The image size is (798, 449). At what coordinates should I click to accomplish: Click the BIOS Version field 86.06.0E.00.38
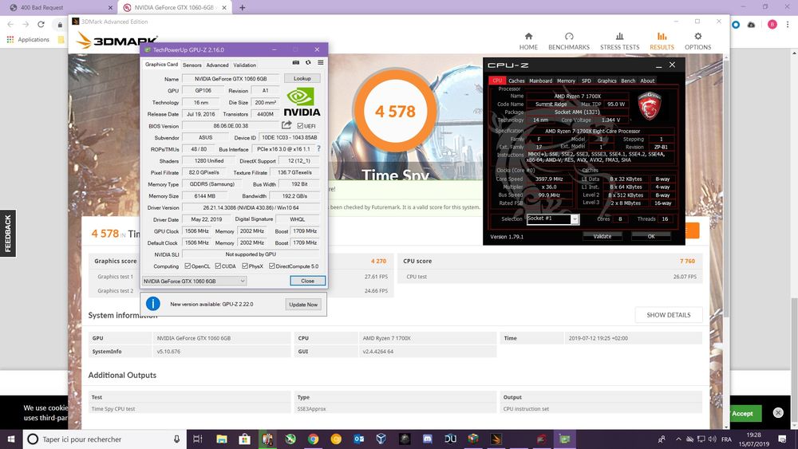coord(231,125)
